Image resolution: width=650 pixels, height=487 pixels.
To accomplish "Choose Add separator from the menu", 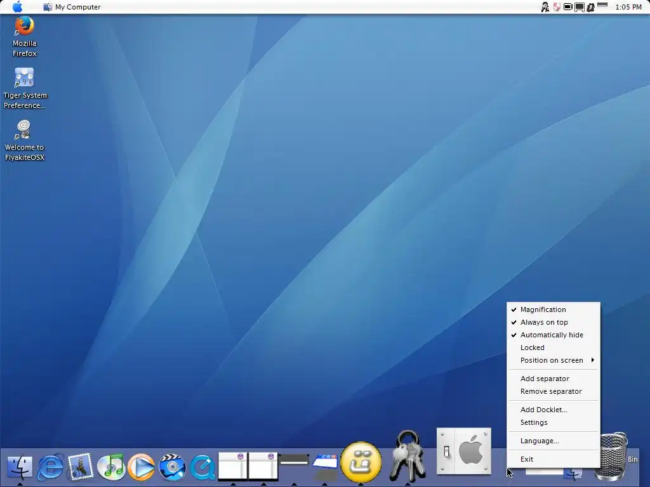I will click(x=554, y=379).
